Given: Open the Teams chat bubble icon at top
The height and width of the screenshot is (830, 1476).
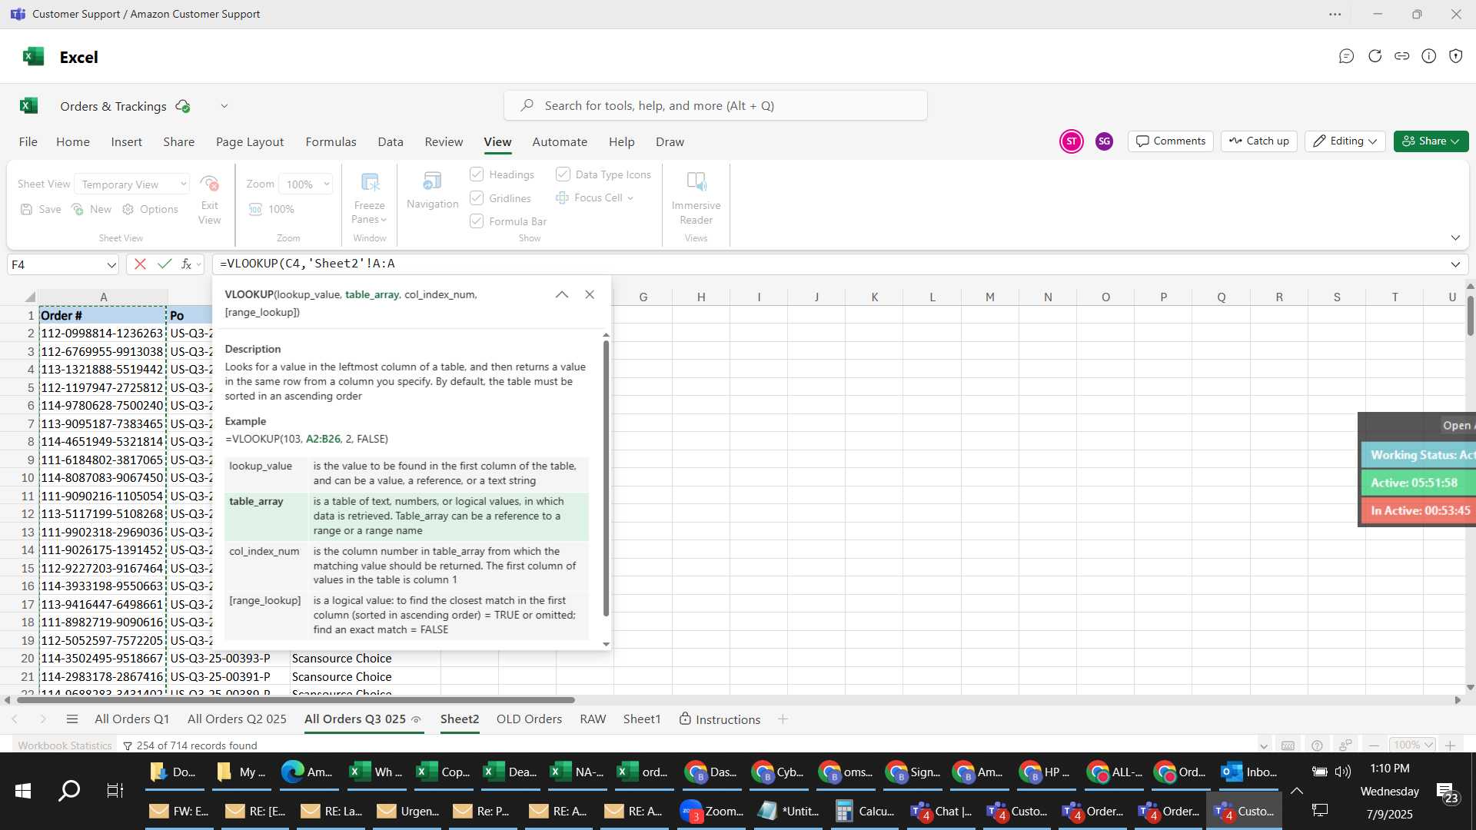Looking at the screenshot, I should pos(1346,56).
